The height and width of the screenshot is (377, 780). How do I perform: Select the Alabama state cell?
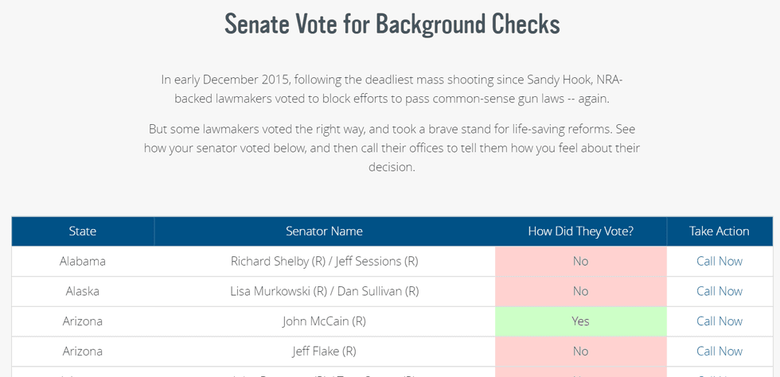[83, 261]
